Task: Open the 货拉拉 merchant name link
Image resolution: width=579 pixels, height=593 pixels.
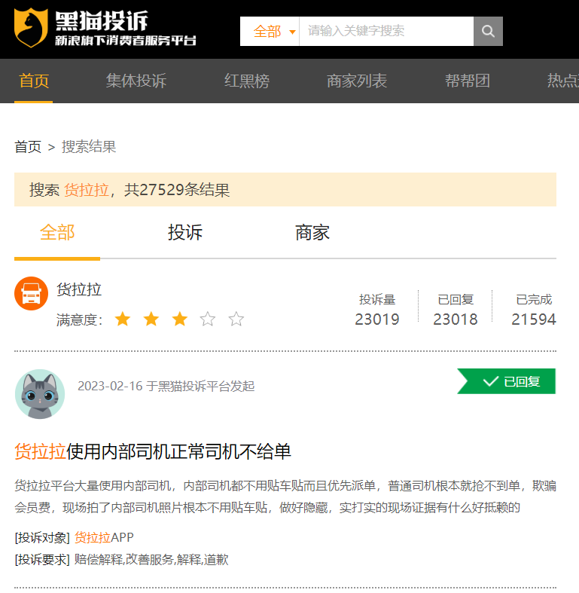Action: [79, 289]
